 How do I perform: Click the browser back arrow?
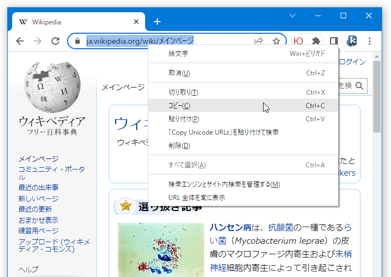coord(20,41)
